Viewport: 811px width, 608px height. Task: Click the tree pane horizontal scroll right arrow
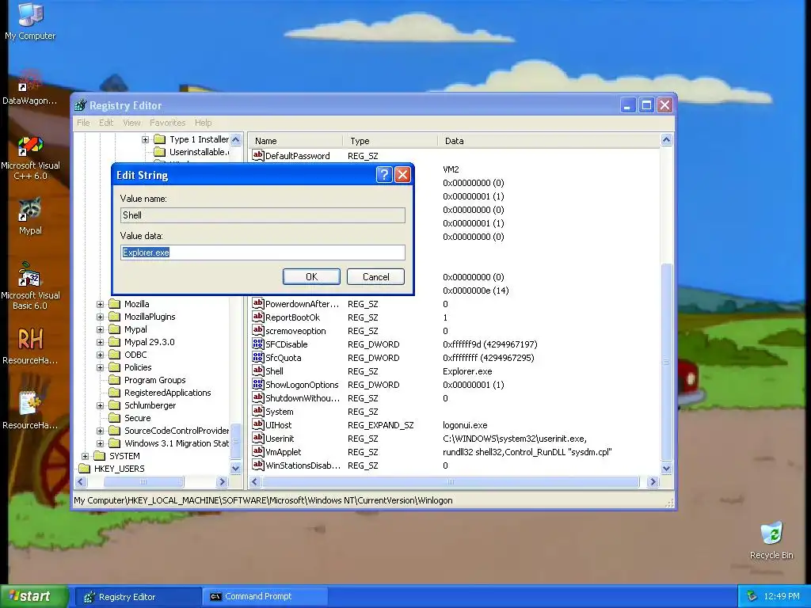[223, 482]
